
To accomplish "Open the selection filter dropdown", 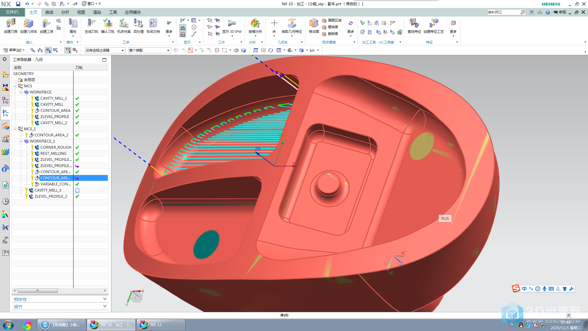I will [105, 50].
